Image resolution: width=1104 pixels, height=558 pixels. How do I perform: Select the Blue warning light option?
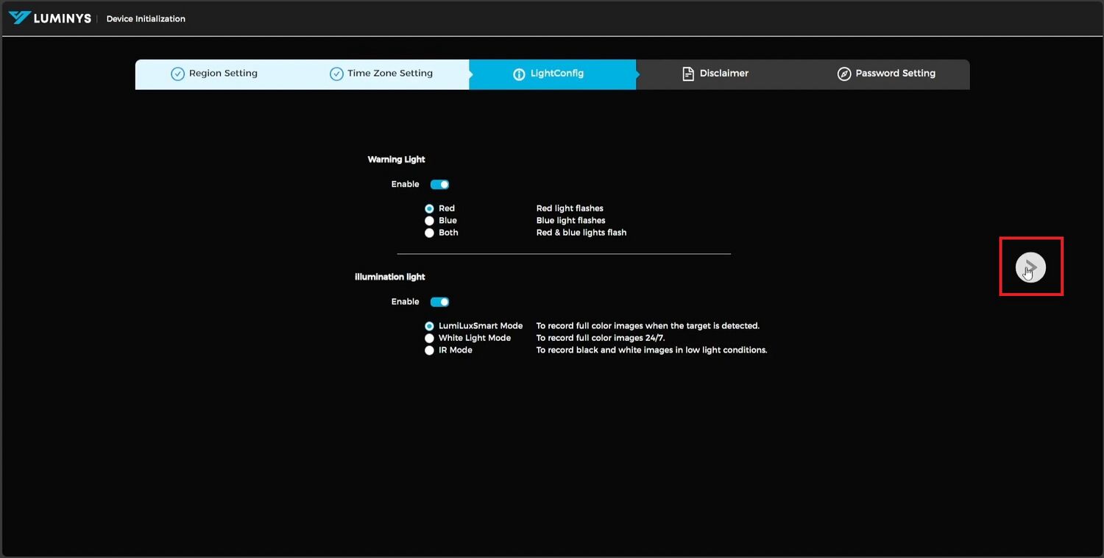click(x=429, y=220)
